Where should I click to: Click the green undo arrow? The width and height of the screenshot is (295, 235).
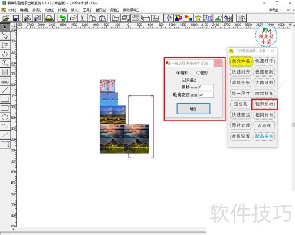pyautogui.click(x=63, y=18)
